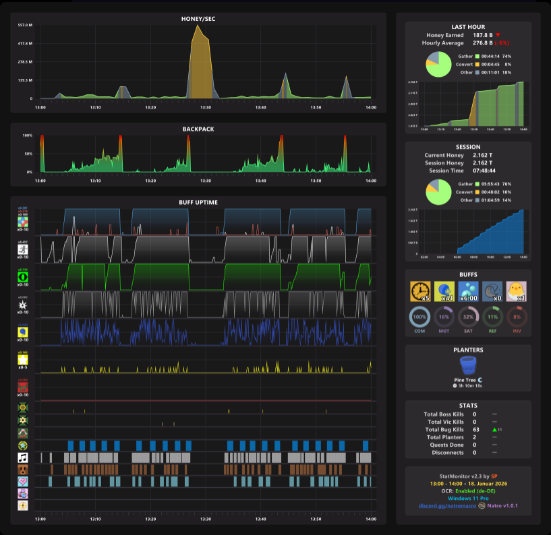551x535 pixels.
Task: Click the music note melody icon
Action: [23, 458]
